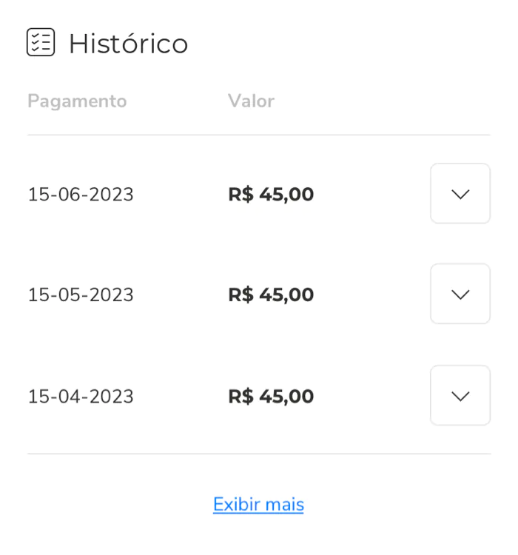Image resolution: width=518 pixels, height=555 pixels.
Task: Click the chevron-down icon in the May payment row
Action: [460, 295]
